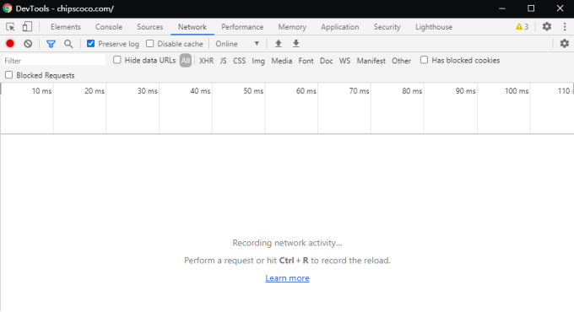
Task: Click the 50 ms timeline marker
Action: (x=253, y=91)
